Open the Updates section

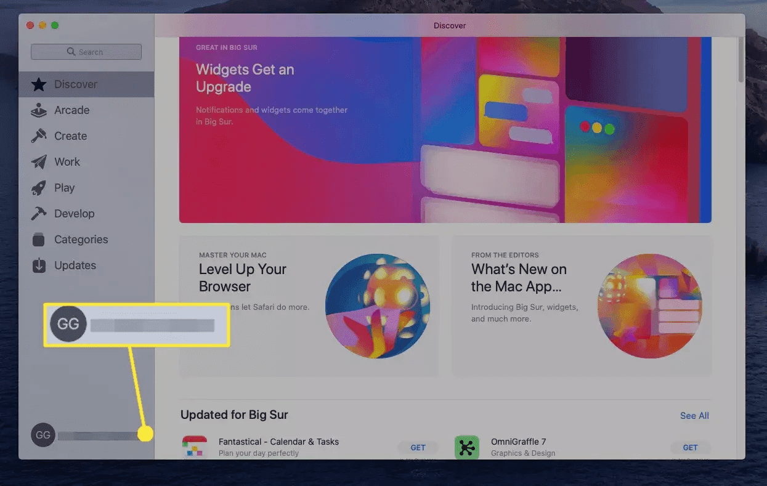(86, 265)
